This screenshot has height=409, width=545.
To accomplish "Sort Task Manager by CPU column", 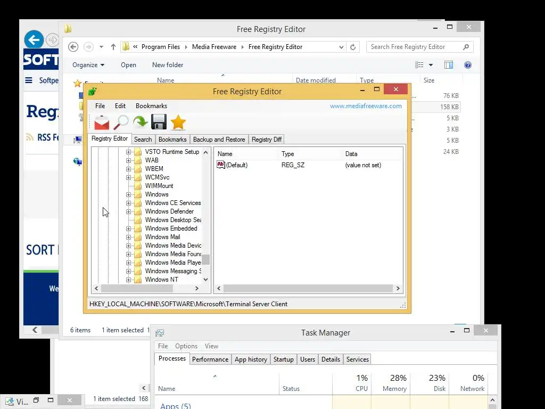I will pyautogui.click(x=352, y=383).
